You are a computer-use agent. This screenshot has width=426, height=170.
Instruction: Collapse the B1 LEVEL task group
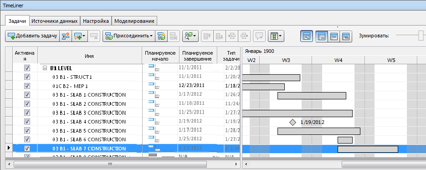pos(45,68)
